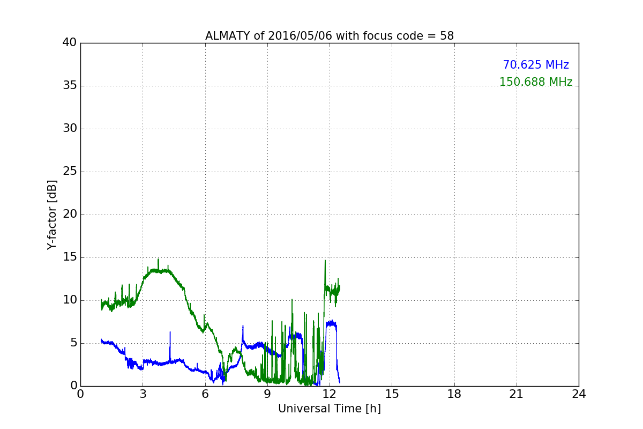This screenshot has width=643, height=429.
Task: Click y-axis tick label 15
Action: coord(70,257)
